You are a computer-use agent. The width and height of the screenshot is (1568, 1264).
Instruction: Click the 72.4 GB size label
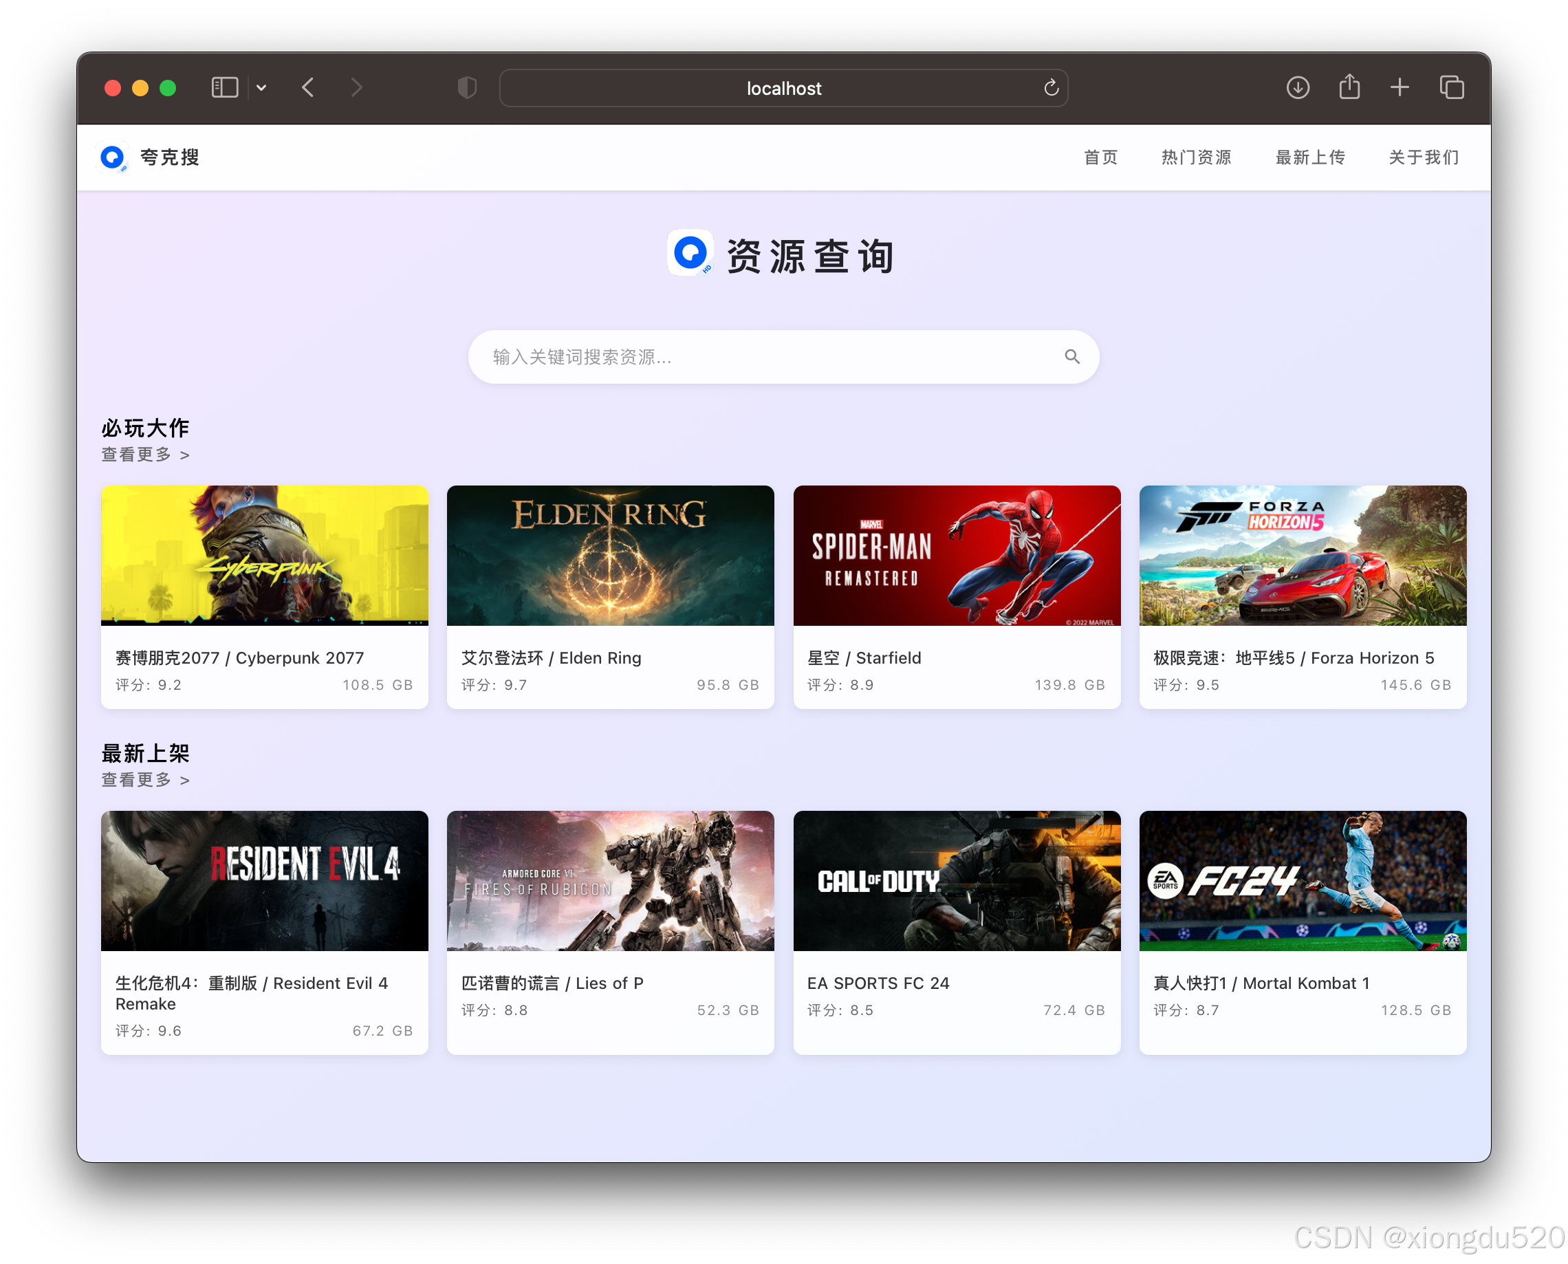pos(1074,1011)
